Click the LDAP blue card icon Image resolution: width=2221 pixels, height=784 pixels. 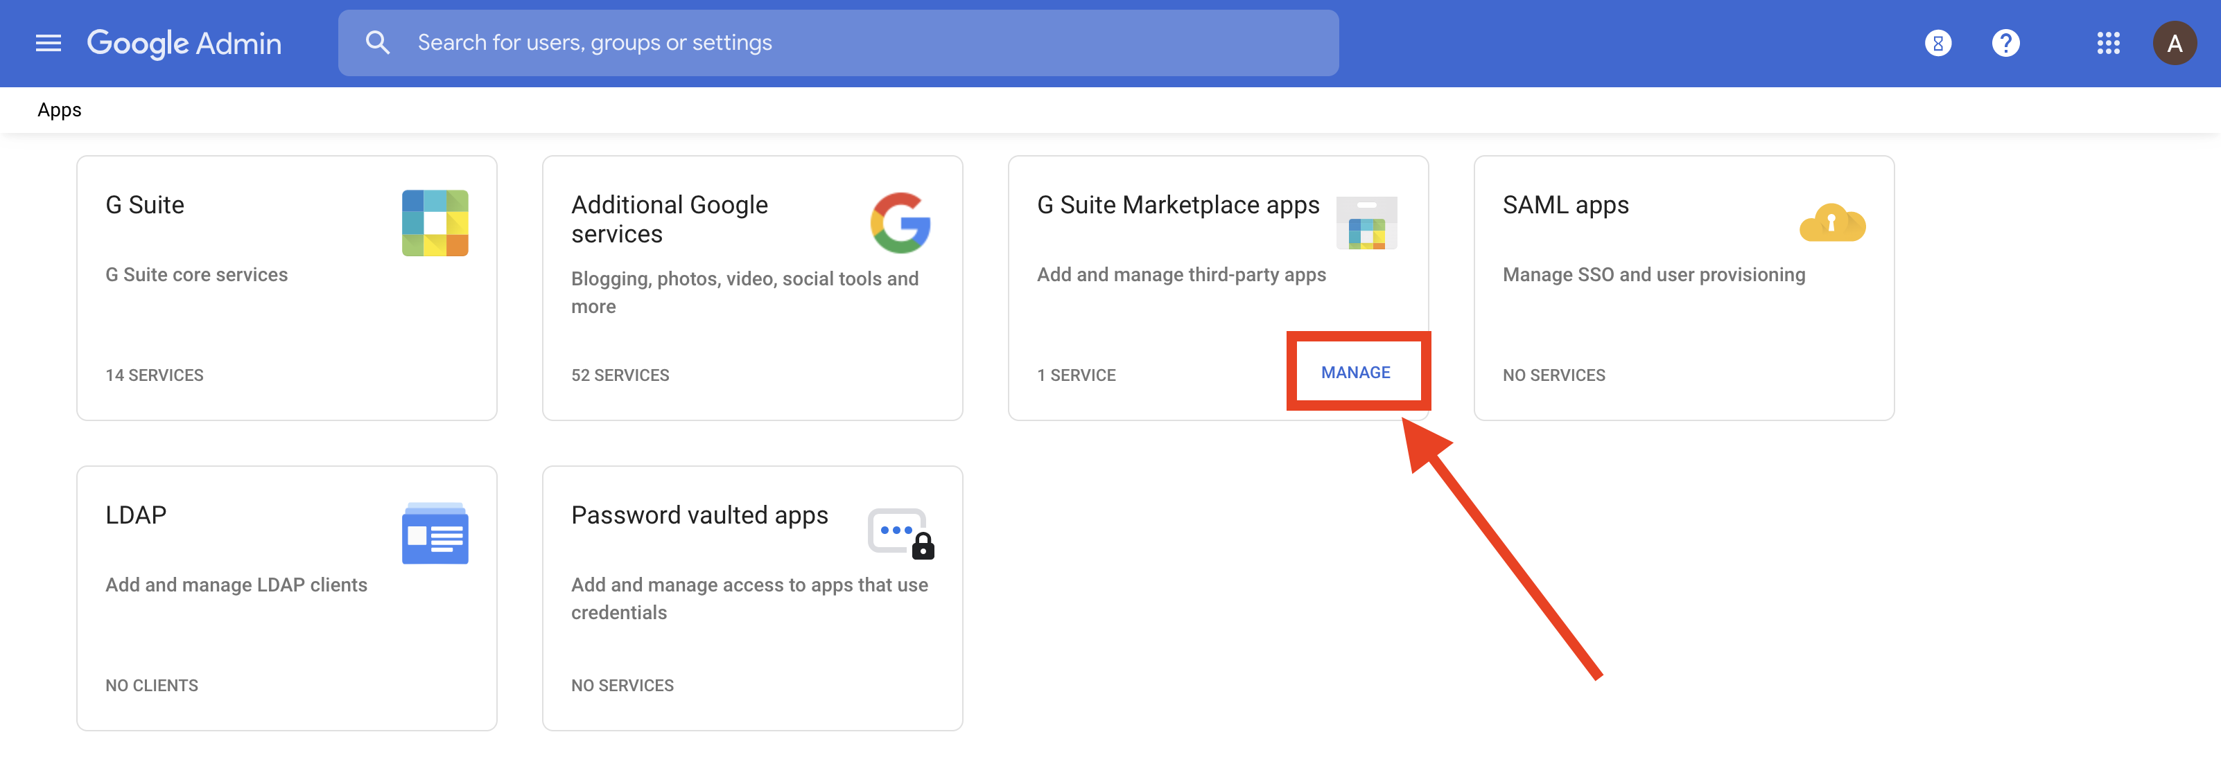tap(435, 534)
